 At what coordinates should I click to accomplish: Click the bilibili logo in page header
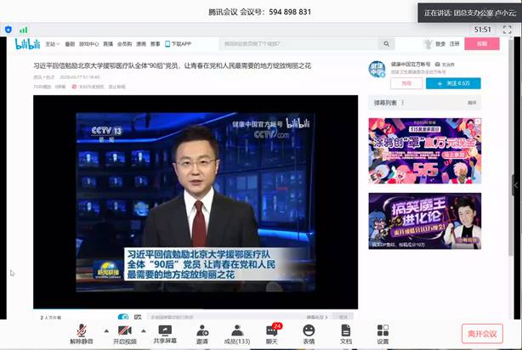click(x=27, y=43)
